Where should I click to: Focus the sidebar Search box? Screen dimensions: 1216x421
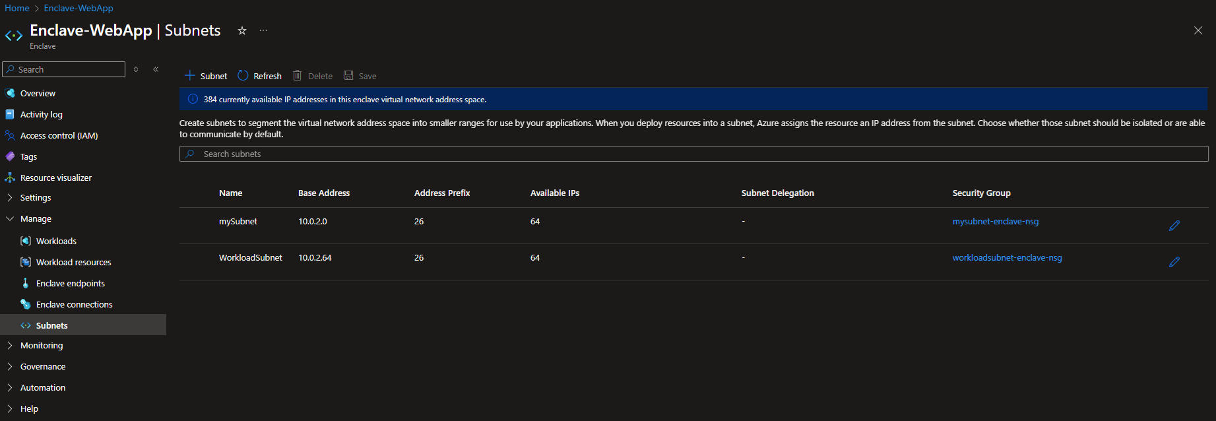(x=64, y=69)
